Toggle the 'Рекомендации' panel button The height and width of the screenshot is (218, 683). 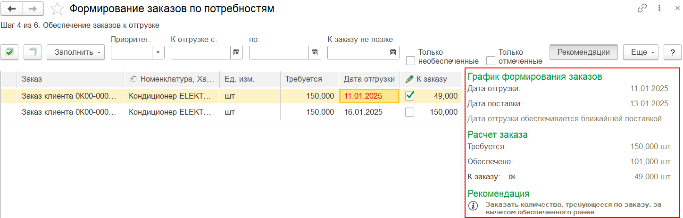(x=583, y=52)
